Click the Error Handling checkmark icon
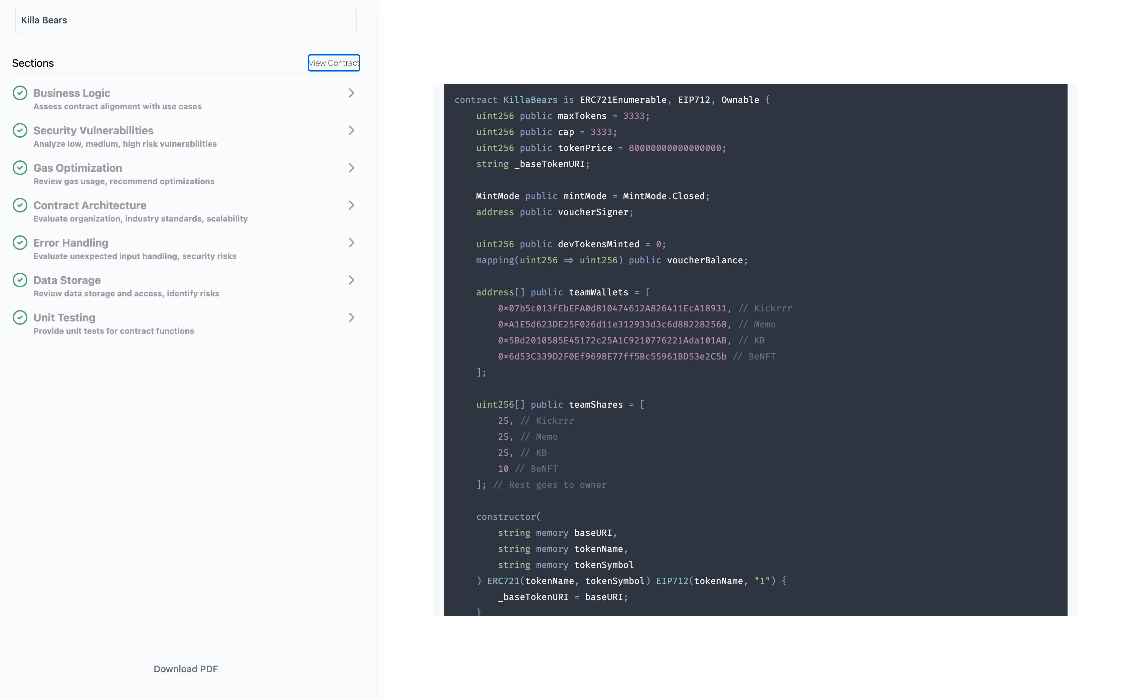 click(20, 243)
